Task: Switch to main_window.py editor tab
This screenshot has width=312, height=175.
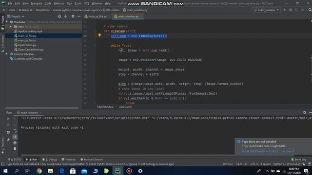Action: tap(128, 17)
